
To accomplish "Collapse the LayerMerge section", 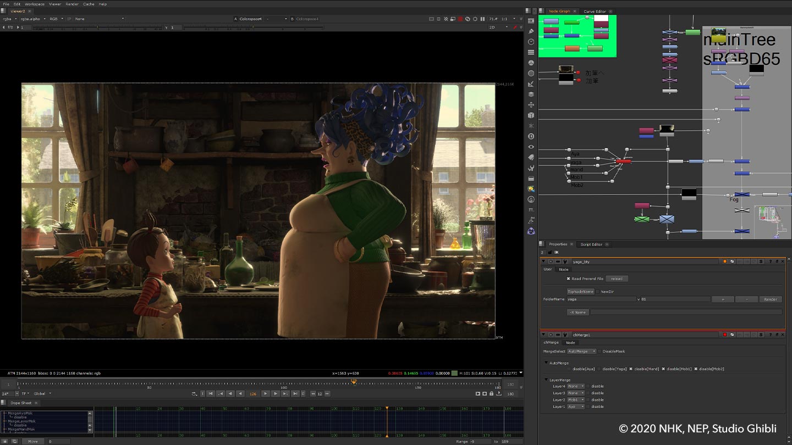I will [547, 380].
